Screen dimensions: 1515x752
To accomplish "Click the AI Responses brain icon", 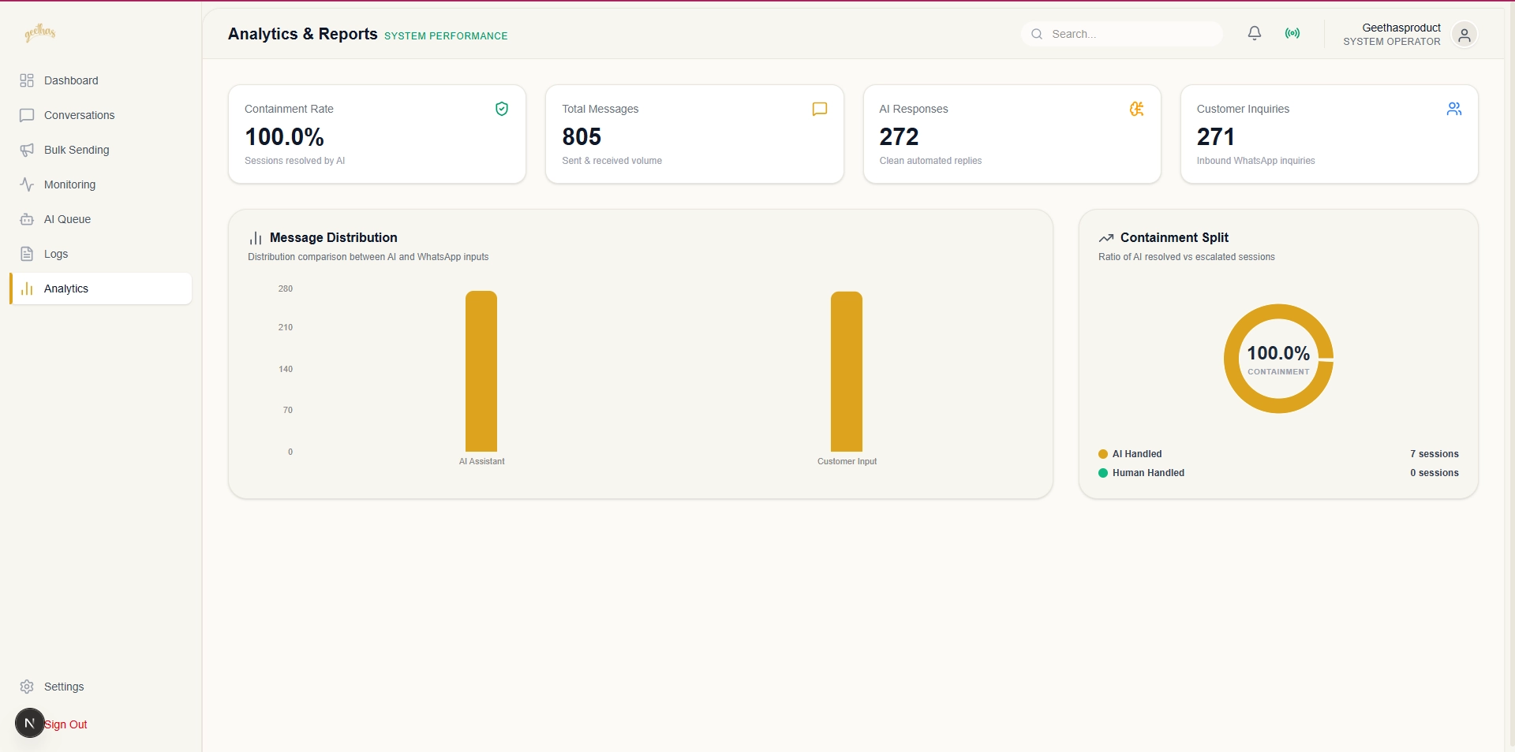I will pyautogui.click(x=1137, y=109).
